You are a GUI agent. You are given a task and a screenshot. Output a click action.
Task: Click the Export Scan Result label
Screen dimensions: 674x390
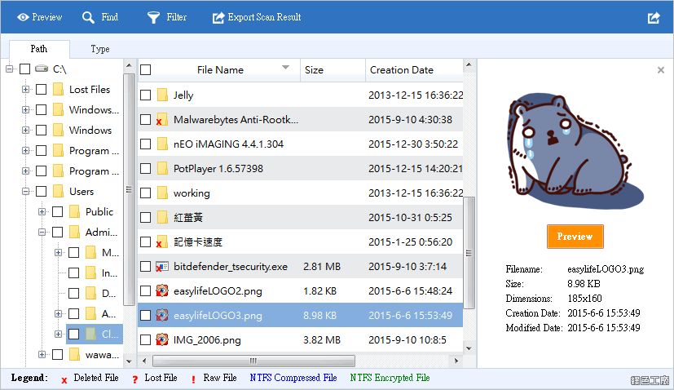point(264,17)
